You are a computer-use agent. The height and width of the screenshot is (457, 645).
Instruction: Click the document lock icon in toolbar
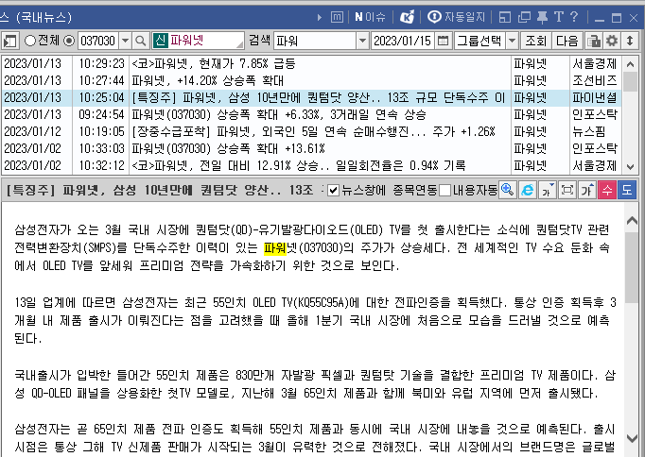point(594,41)
